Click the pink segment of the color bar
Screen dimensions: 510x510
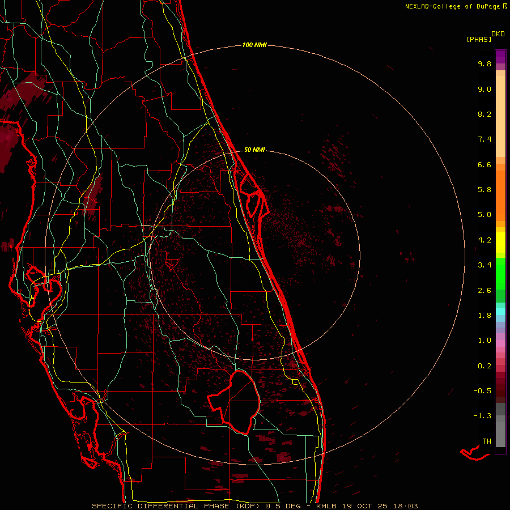pos(500,343)
